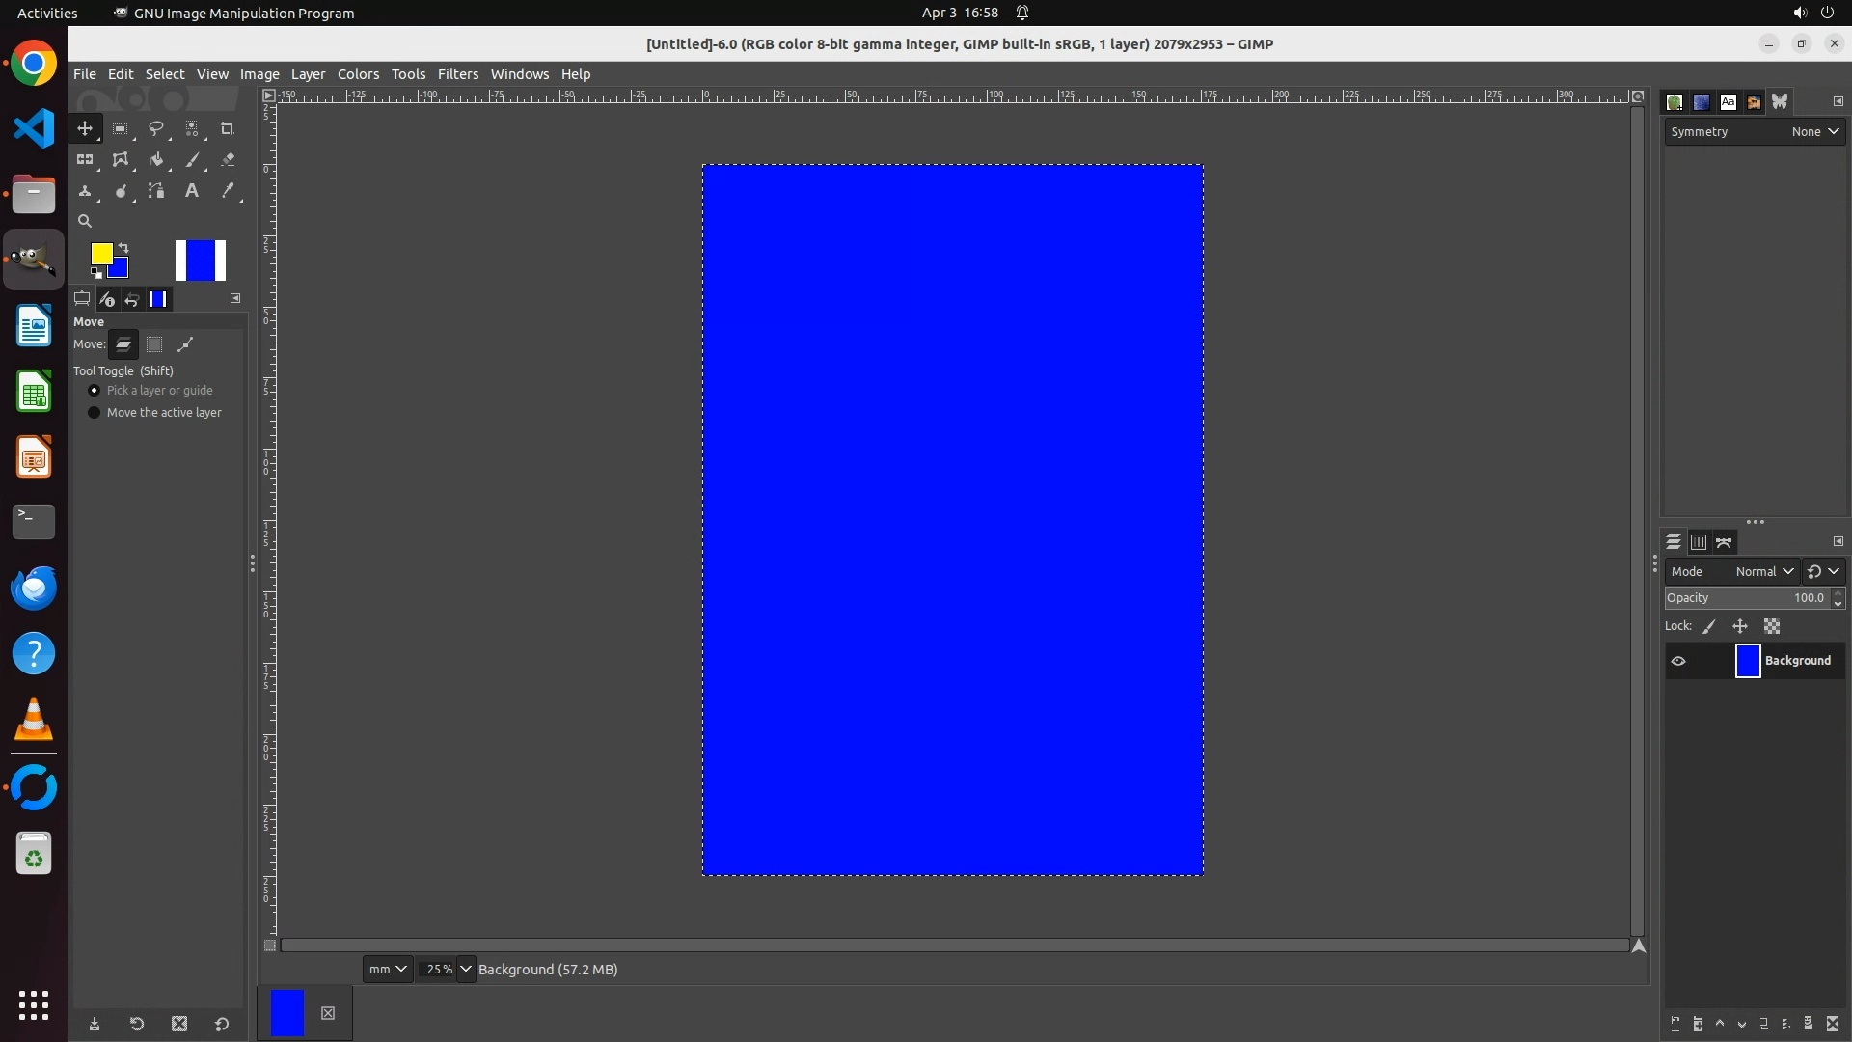Switch to the Channels tab
This screenshot has width=1852, height=1042.
click(x=1699, y=542)
